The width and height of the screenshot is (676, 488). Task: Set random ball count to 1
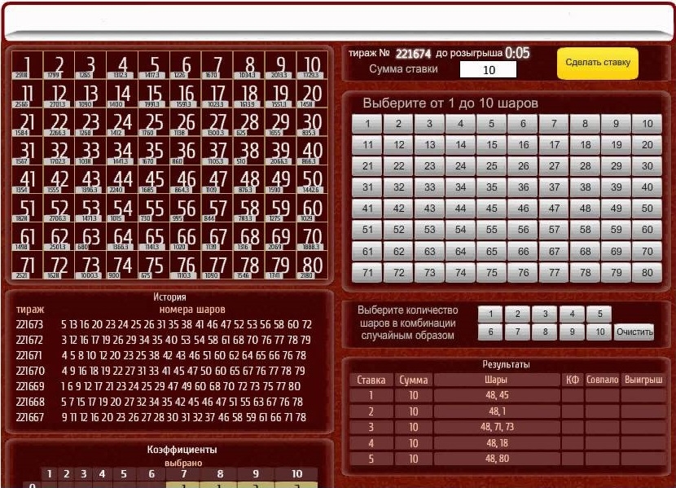point(490,314)
